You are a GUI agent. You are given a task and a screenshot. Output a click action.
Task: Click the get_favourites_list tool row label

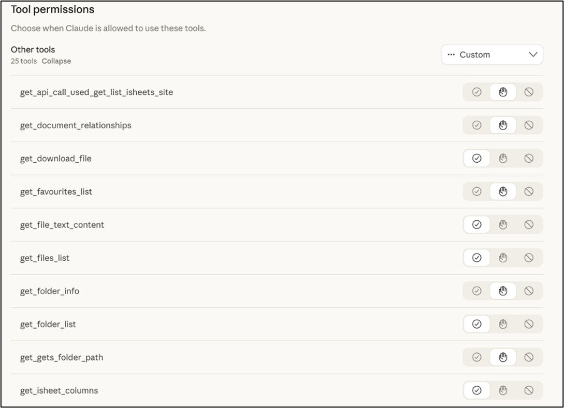point(56,192)
